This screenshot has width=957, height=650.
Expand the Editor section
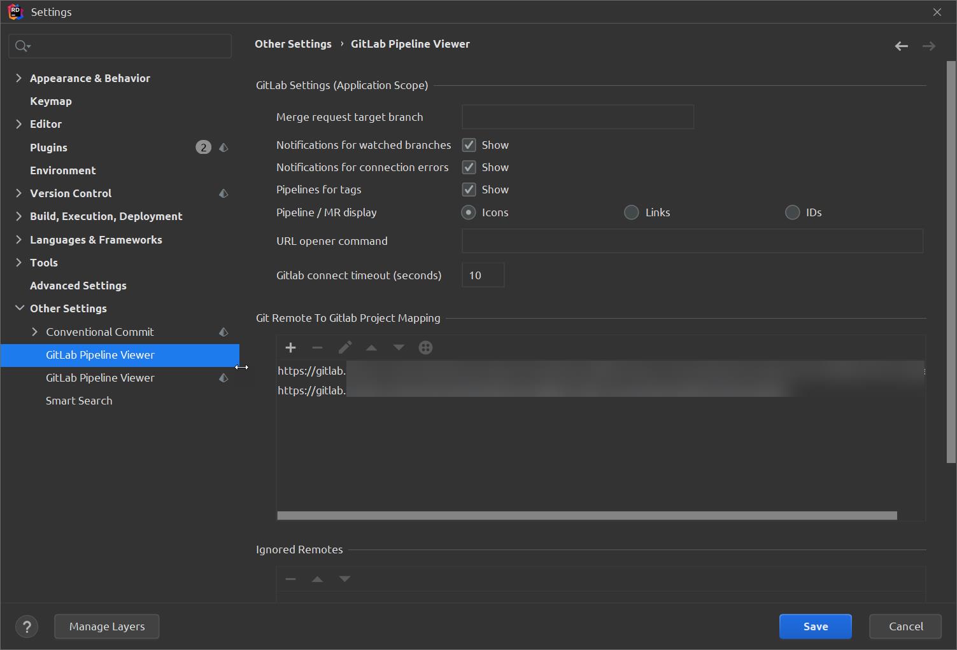(x=18, y=124)
